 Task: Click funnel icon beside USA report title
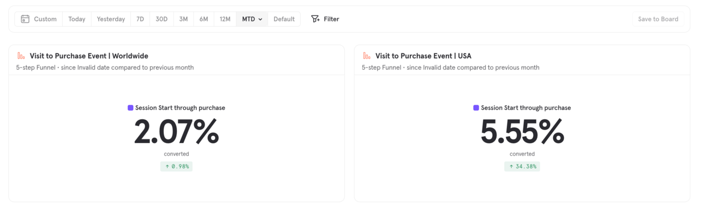tap(367, 56)
